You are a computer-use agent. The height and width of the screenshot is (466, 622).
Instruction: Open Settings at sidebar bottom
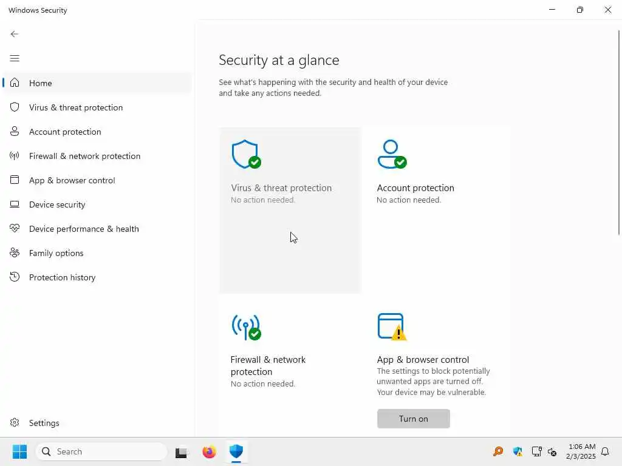pyautogui.click(x=97, y=423)
